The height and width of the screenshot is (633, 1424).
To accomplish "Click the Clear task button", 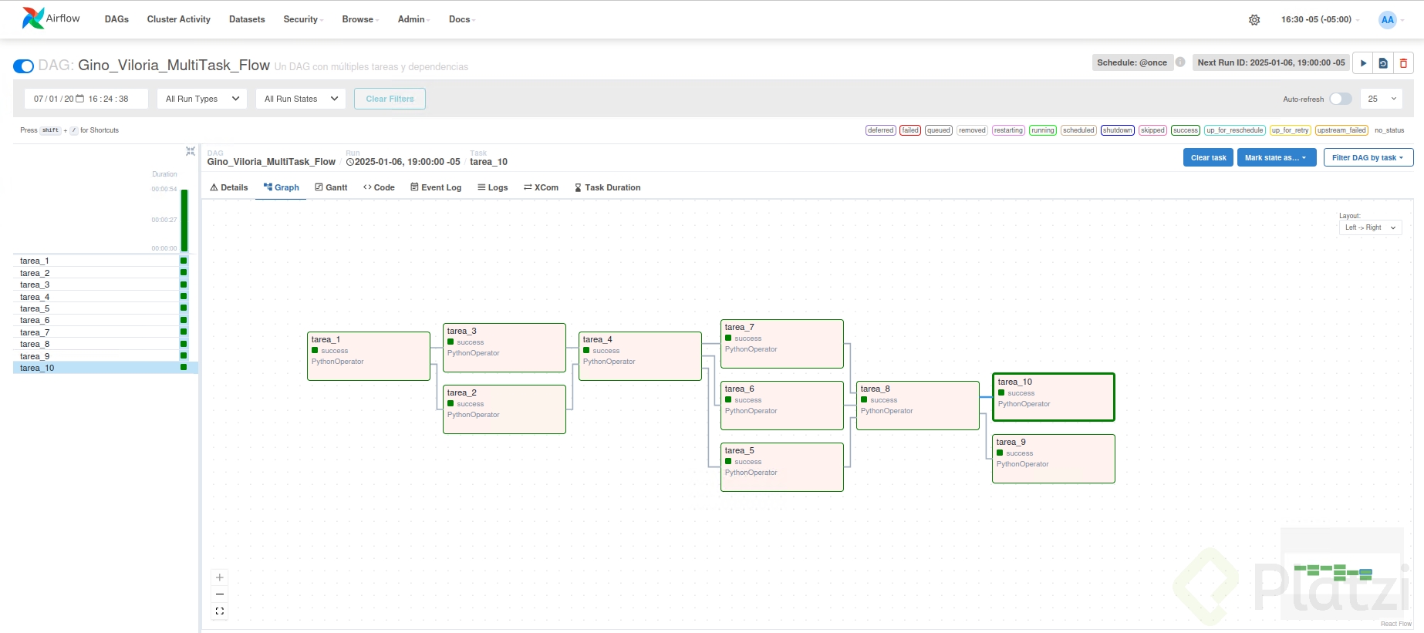I will click(x=1208, y=157).
